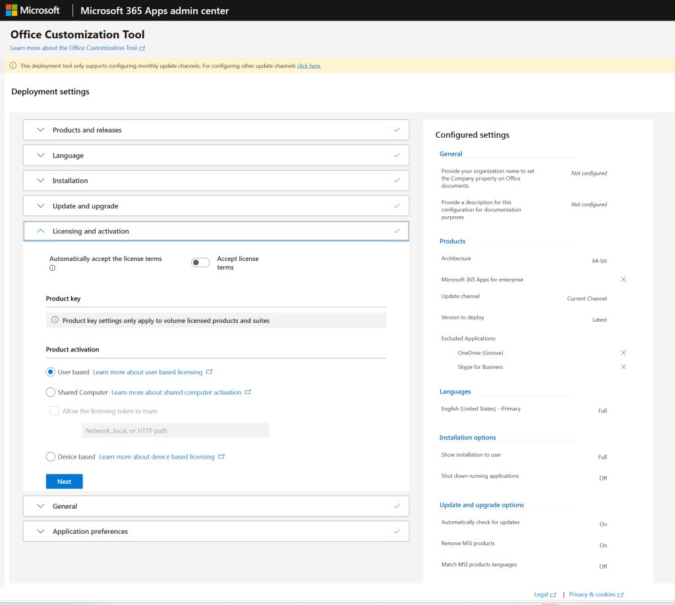This screenshot has height=605, width=675.
Task: Click external link icon next to Legal
Action: [553, 595]
